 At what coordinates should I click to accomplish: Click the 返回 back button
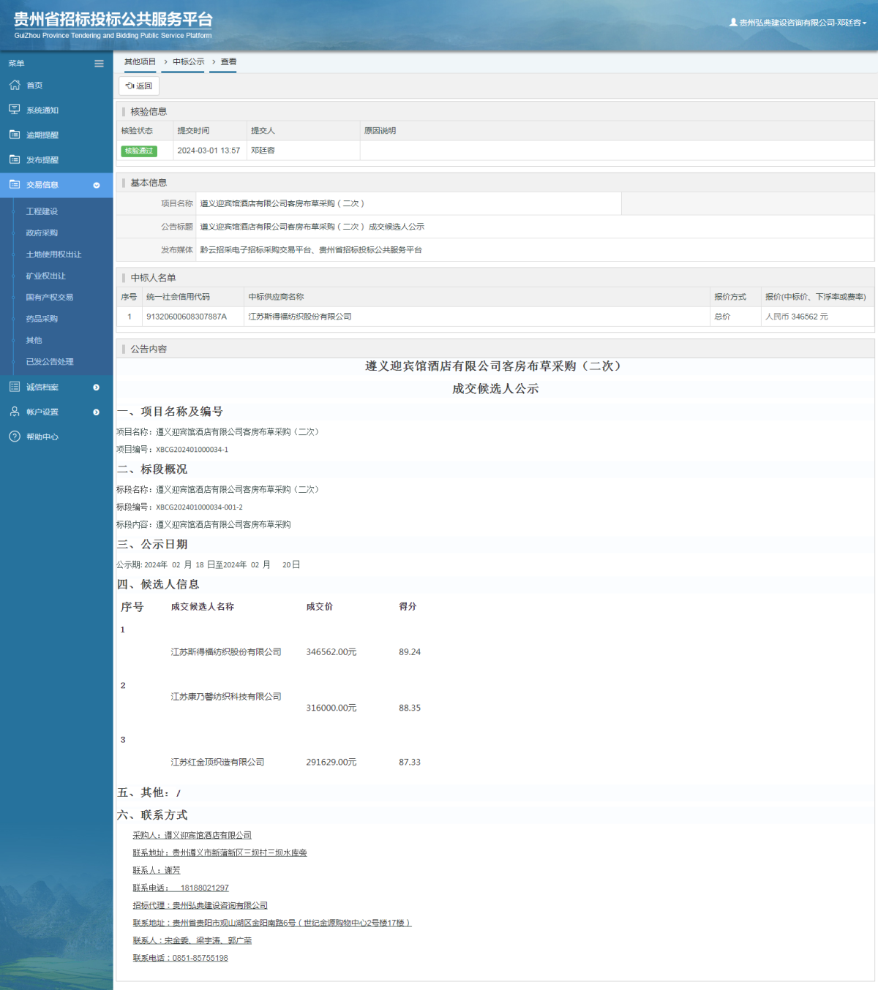coord(139,86)
